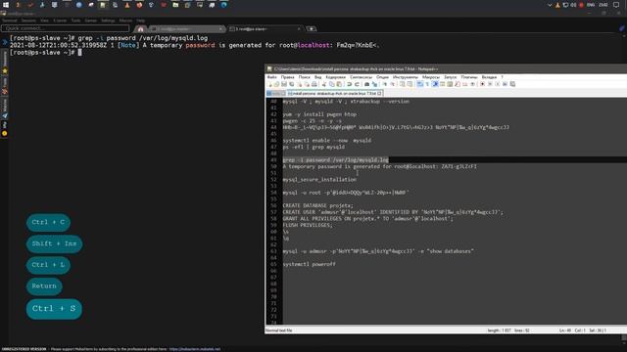This screenshot has height=352, width=627.
Task: Click the Replace icon in Notepad++ toolbar
Action: (374, 84)
